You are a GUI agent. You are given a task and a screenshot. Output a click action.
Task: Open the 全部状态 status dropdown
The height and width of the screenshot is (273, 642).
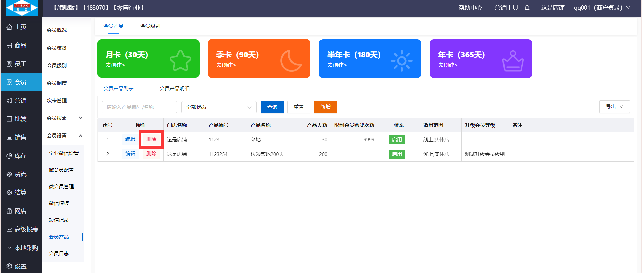[218, 107]
